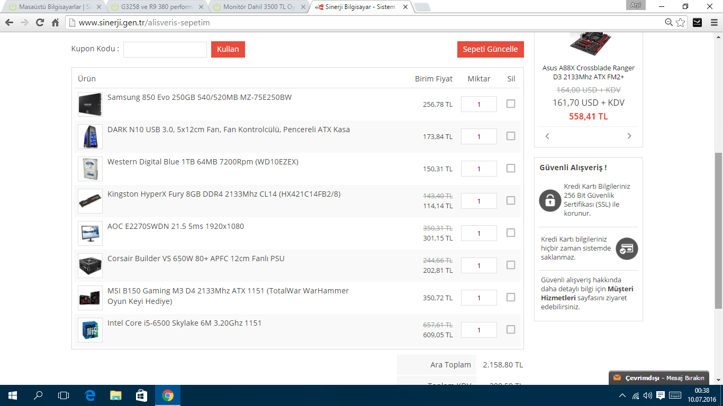Open File Explorer from taskbar
The width and height of the screenshot is (723, 406).
pos(116,395)
